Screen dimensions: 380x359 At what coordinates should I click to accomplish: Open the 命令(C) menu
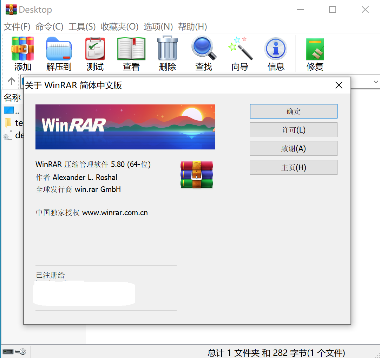pos(50,26)
